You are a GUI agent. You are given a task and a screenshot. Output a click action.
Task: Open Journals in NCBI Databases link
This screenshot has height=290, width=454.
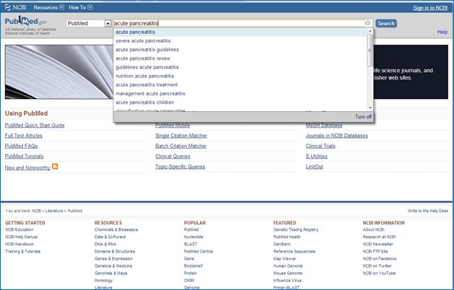point(337,136)
